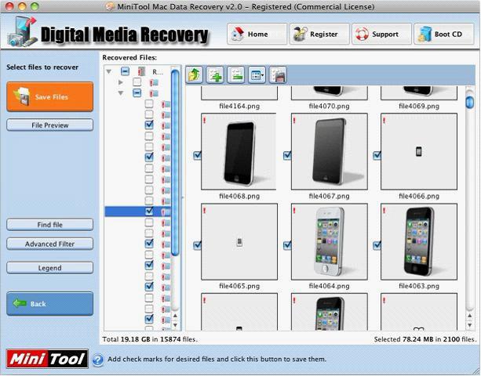481x376 pixels.
Task: Uncheck the file4066.png checkbox
Action: [x=377, y=155]
